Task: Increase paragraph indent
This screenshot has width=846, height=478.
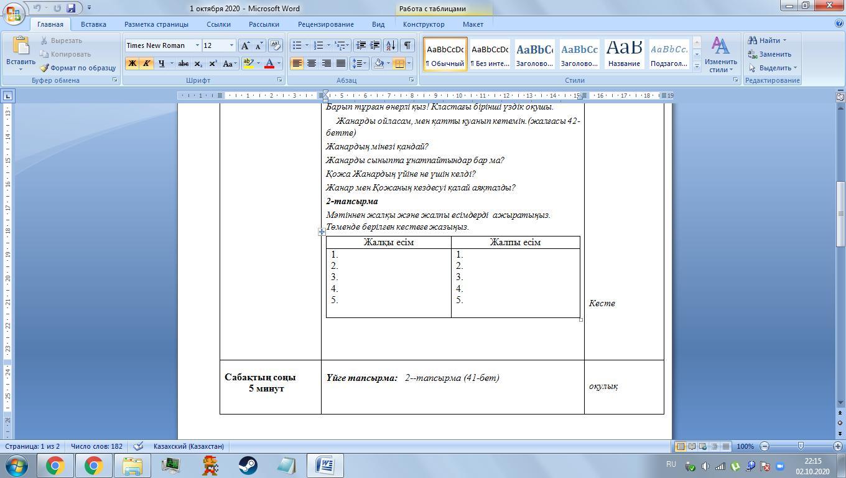Action: [375, 45]
